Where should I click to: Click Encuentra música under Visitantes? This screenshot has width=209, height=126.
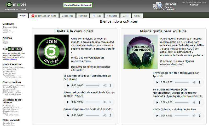point(10,27)
